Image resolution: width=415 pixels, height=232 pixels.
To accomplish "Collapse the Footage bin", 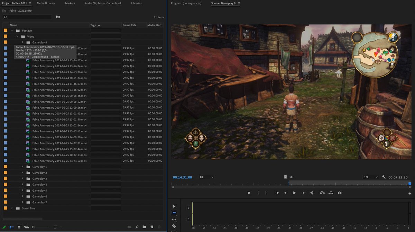I will [12, 31].
